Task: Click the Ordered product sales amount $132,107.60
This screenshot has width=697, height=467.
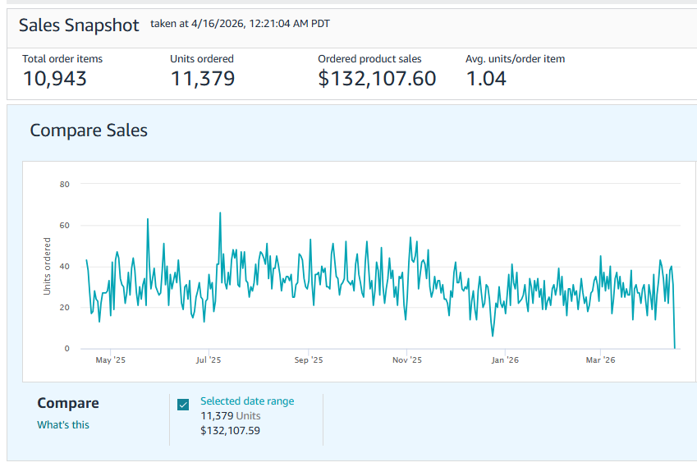Action: tap(377, 79)
